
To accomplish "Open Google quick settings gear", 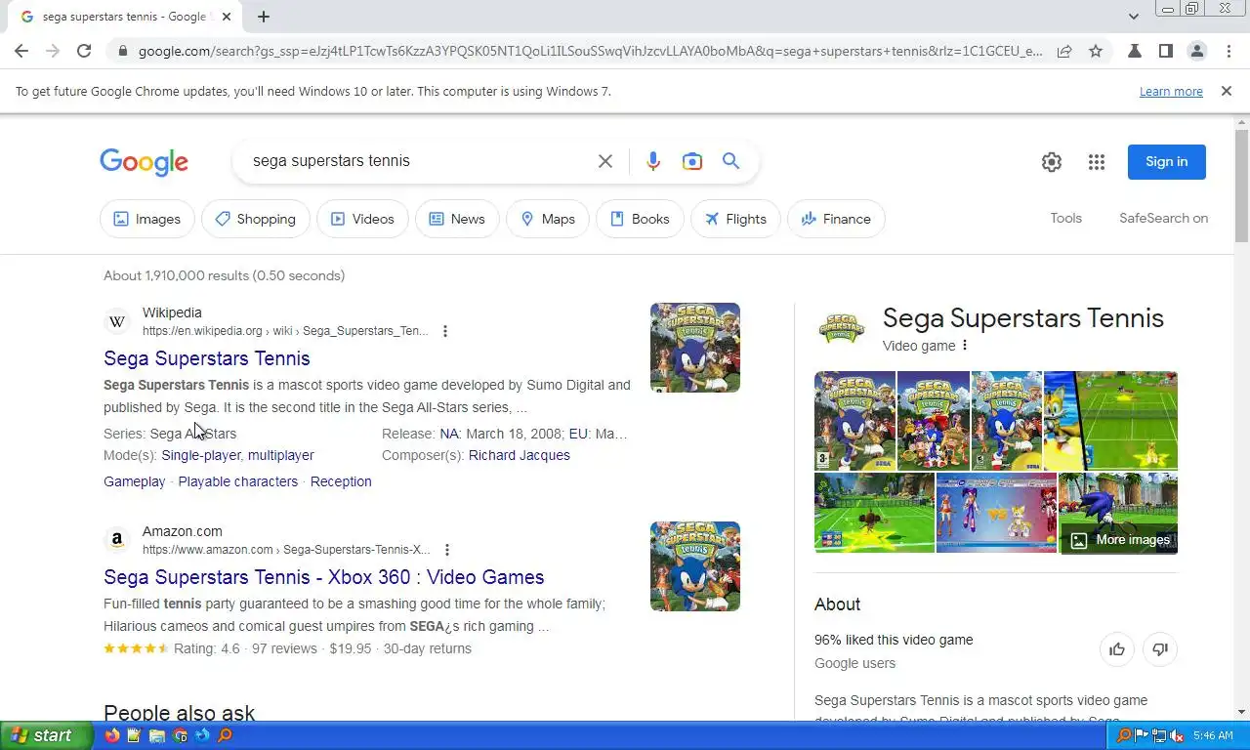I will click(1052, 162).
